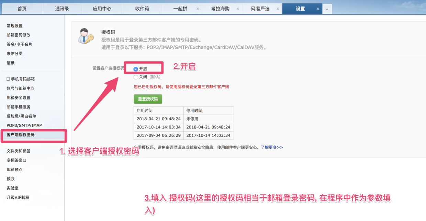Close the 网易严选 tab
The width and height of the screenshot is (426, 221).
pyautogui.click(x=278, y=9)
